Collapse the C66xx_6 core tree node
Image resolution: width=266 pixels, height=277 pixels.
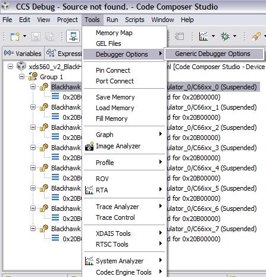(33, 208)
